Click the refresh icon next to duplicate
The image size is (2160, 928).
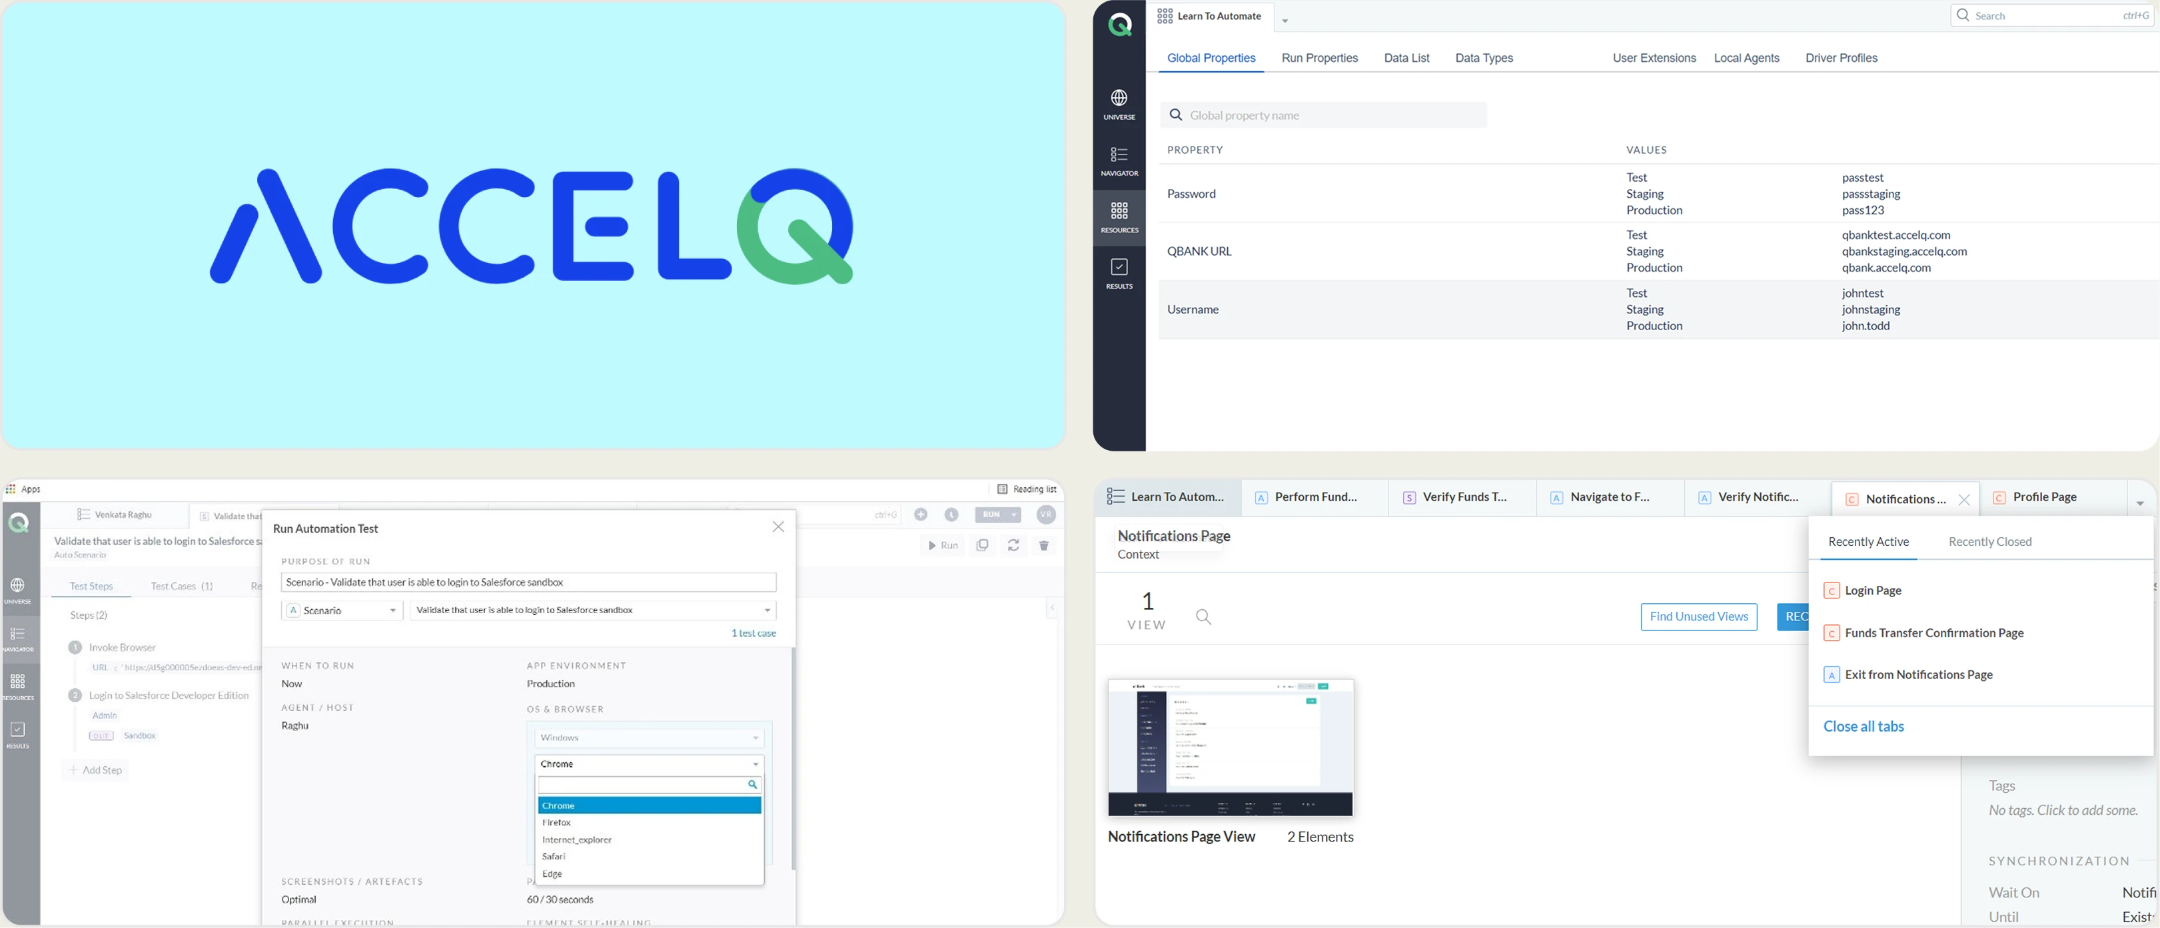point(1013,545)
